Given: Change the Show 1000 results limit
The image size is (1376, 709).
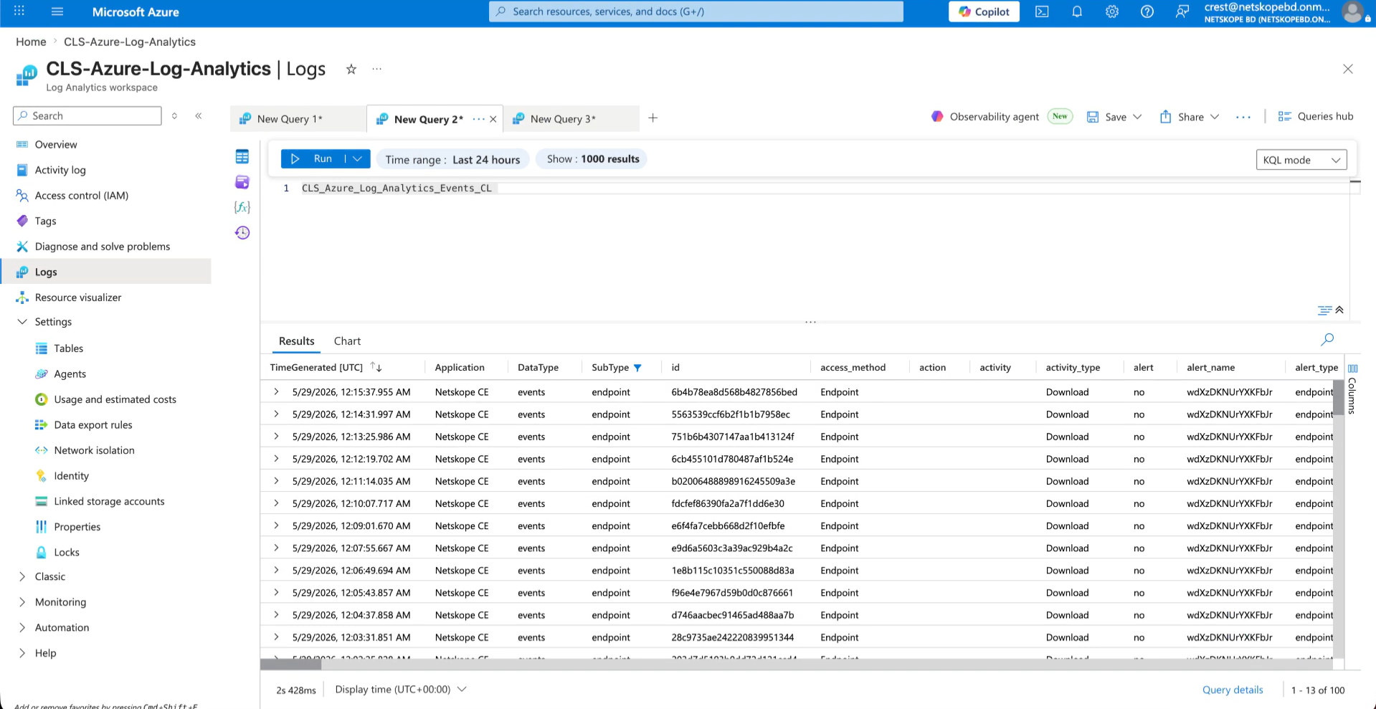Looking at the screenshot, I should coord(592,159).
